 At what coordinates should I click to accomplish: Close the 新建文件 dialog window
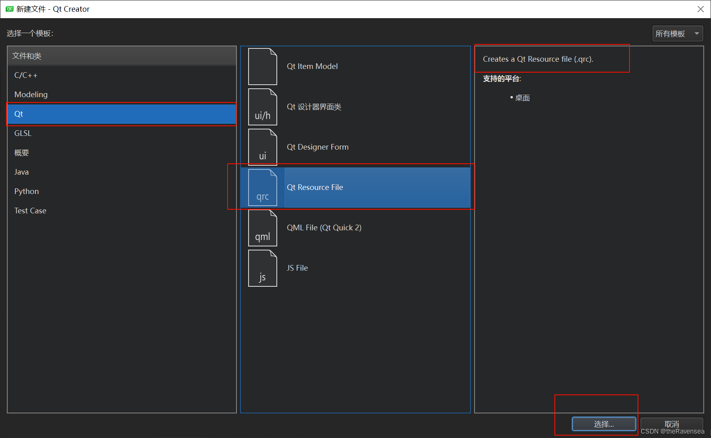[x=701, y=9]
